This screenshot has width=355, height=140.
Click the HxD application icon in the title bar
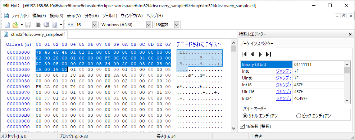(6, 6)
